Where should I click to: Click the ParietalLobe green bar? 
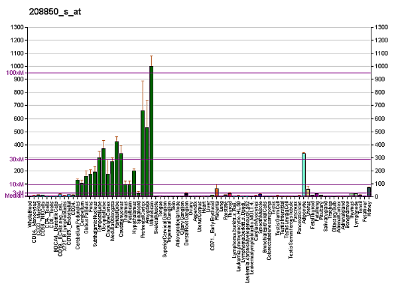tap(117, 169)
